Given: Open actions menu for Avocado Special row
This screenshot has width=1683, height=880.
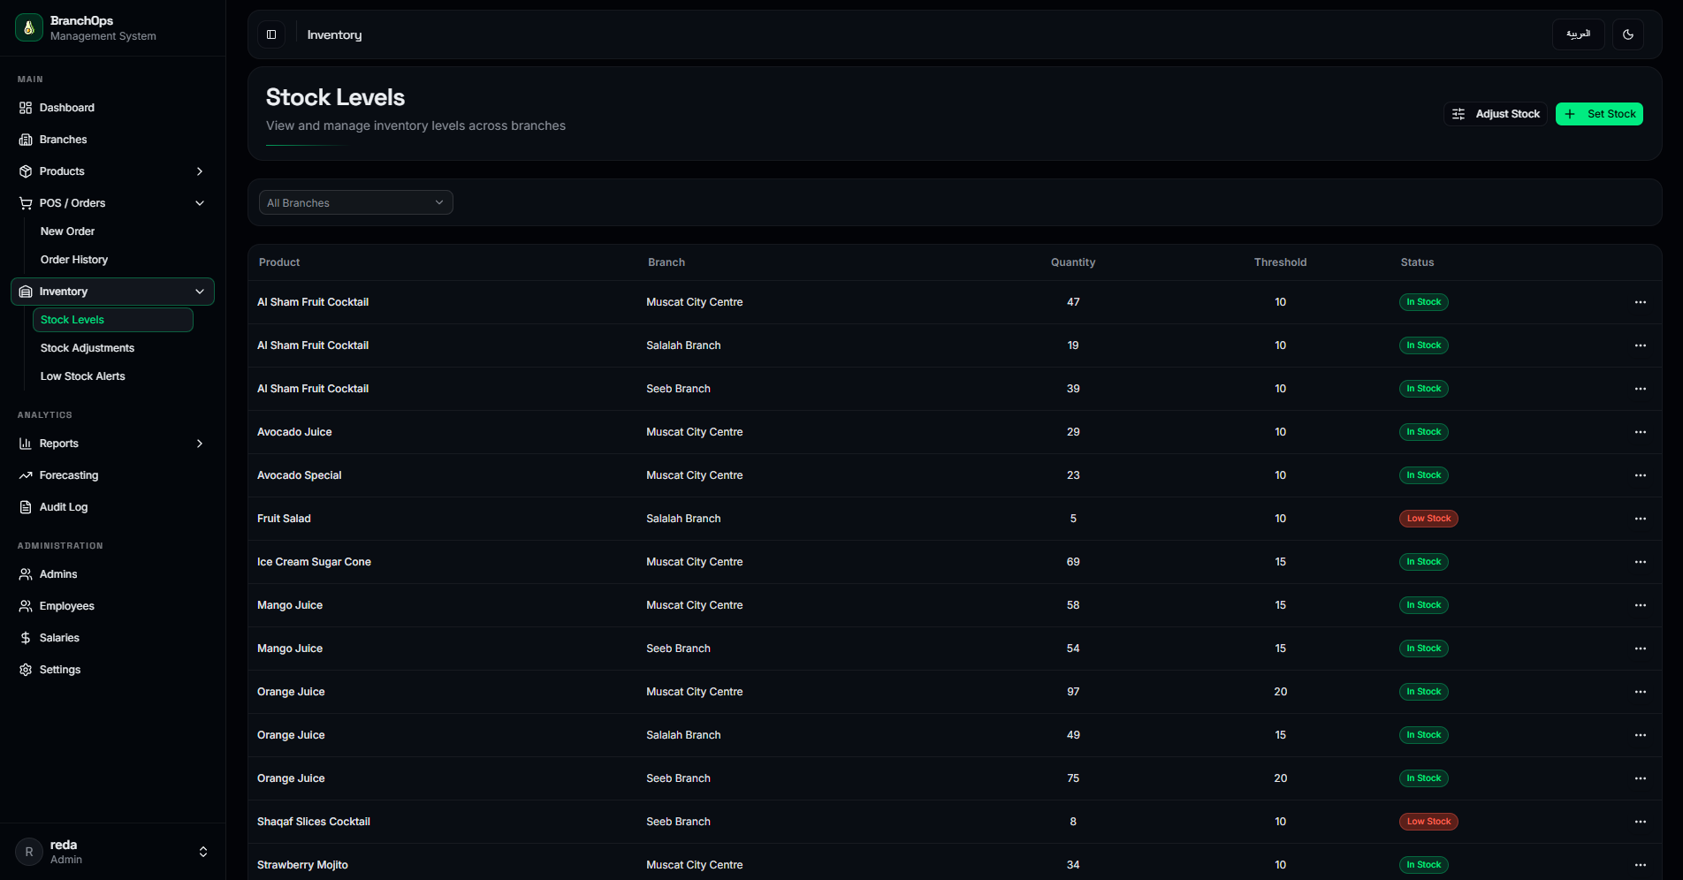Looking at the screenshot, I should [1641, 475].
